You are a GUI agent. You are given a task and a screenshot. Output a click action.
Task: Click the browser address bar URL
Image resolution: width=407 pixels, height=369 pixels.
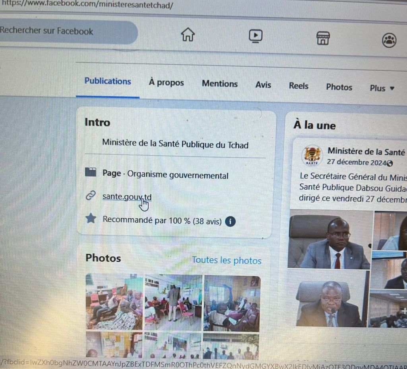tap(87, 6)
